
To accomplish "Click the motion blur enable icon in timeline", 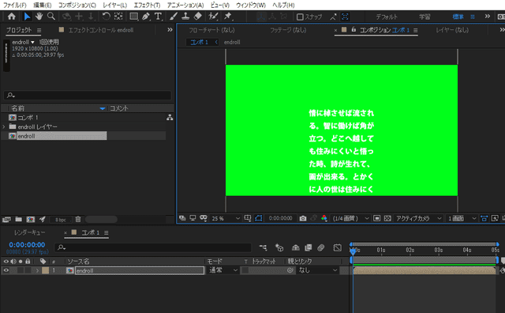I will pyautogui.click(x=321, y=247).
